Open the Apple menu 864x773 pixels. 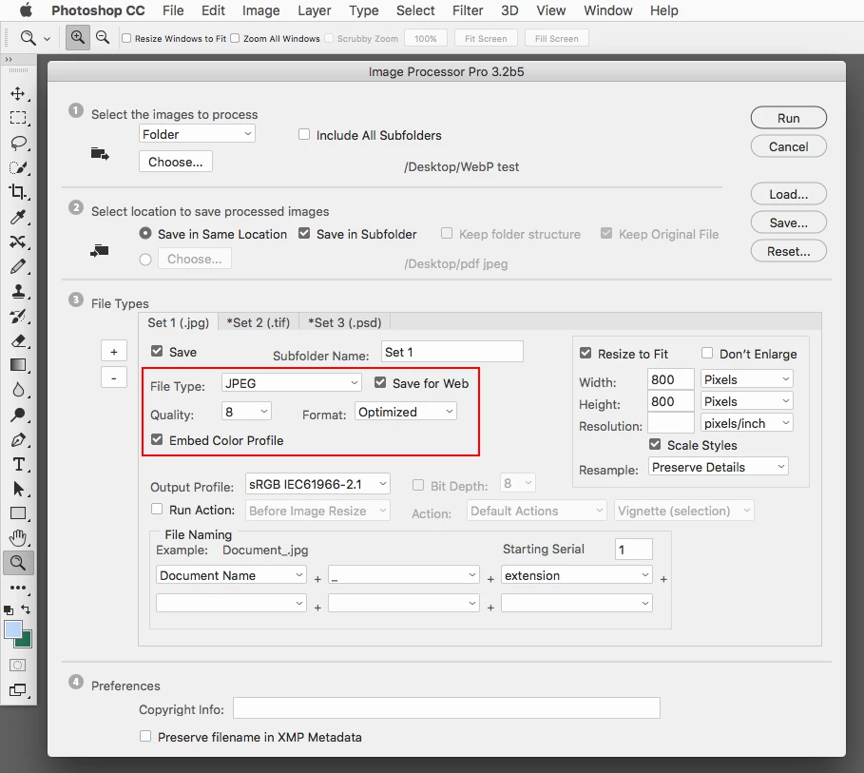coord(26,10)
